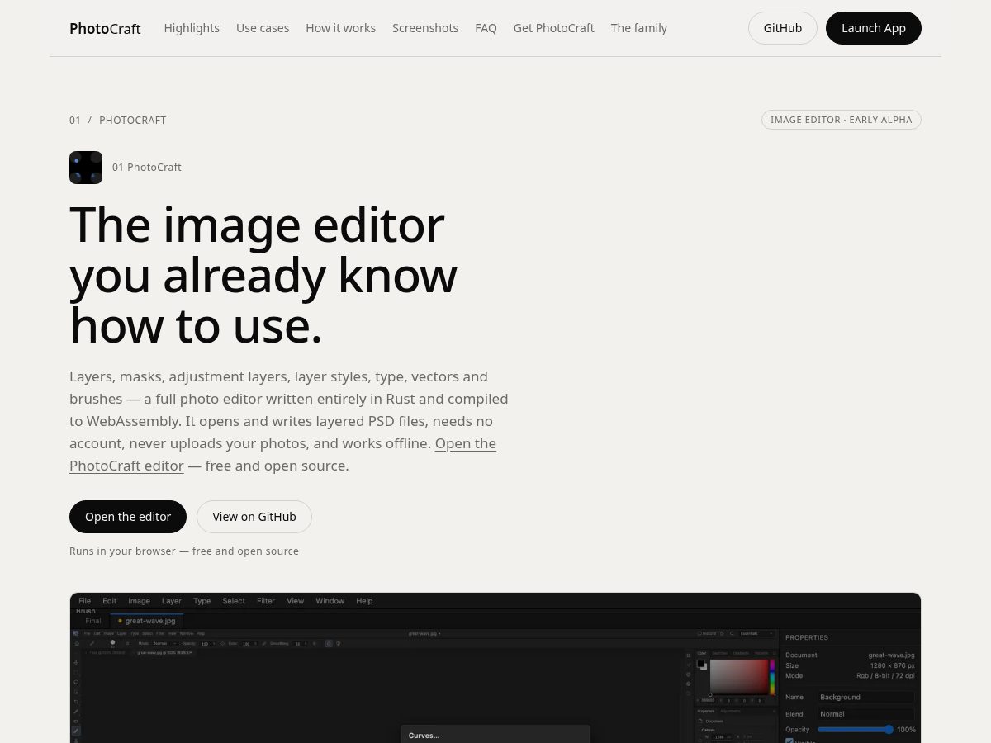
Task: Open the How it works nav link
Action: click(x=340, y=28)
